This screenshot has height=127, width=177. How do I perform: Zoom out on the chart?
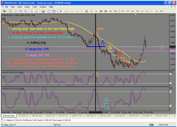25,11
